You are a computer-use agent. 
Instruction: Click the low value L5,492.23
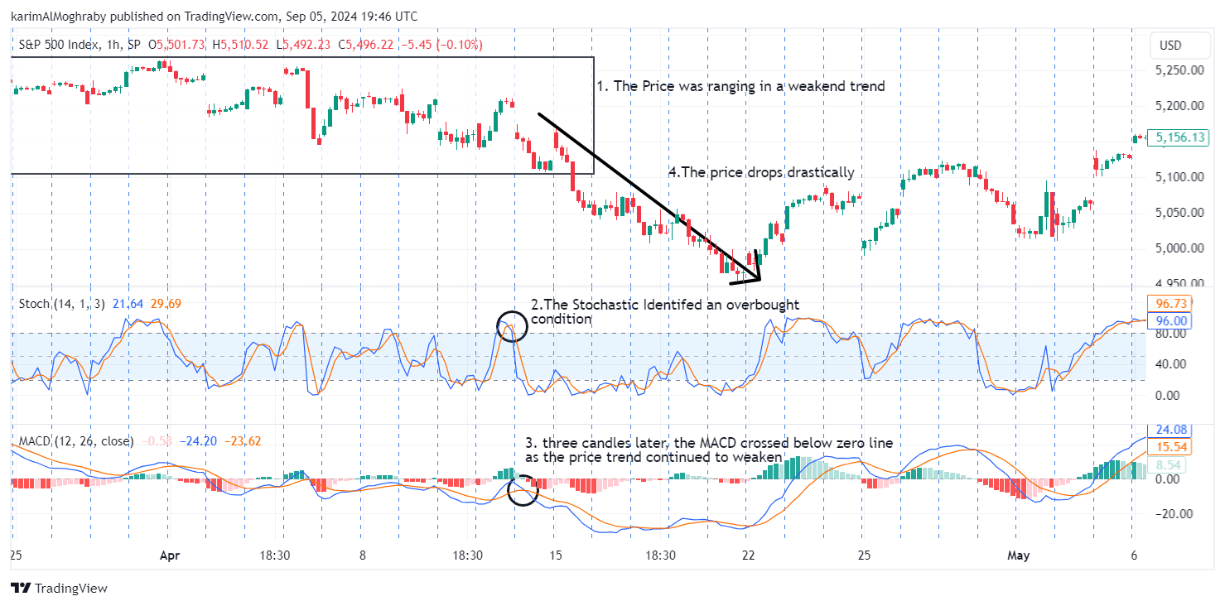(x=303, y=44)
